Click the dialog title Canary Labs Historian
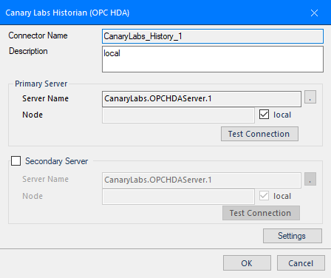 point(67,13)
